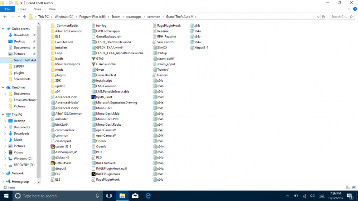Collapse the Quick access tree section

3,29
